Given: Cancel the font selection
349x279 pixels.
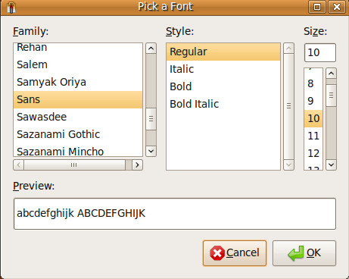Looking at the screenshot, I should click(235, 253).
